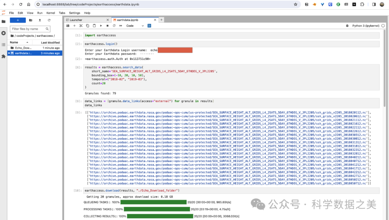Restart kernel and run all cells
Screen dimensions: 389x220
(121, 26)
